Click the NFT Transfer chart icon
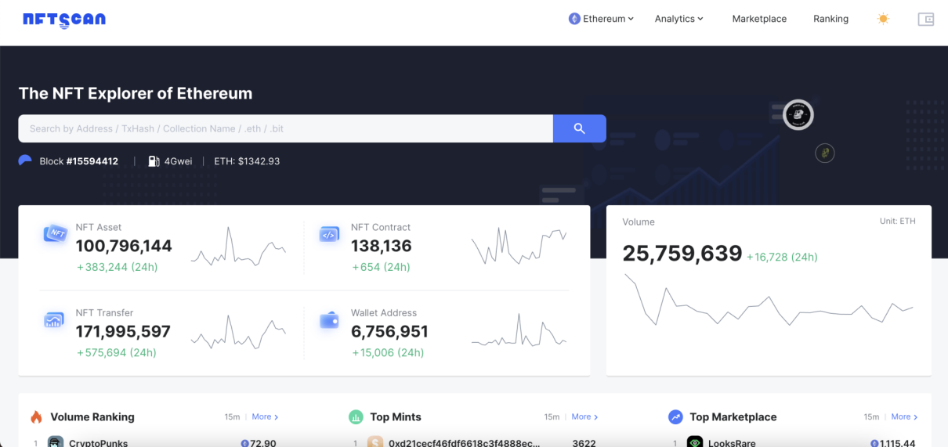Screen dimensions: 948x447 [54, 319]
